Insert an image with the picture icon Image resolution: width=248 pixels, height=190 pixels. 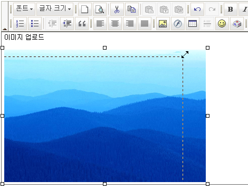click(x=163, y=23)
